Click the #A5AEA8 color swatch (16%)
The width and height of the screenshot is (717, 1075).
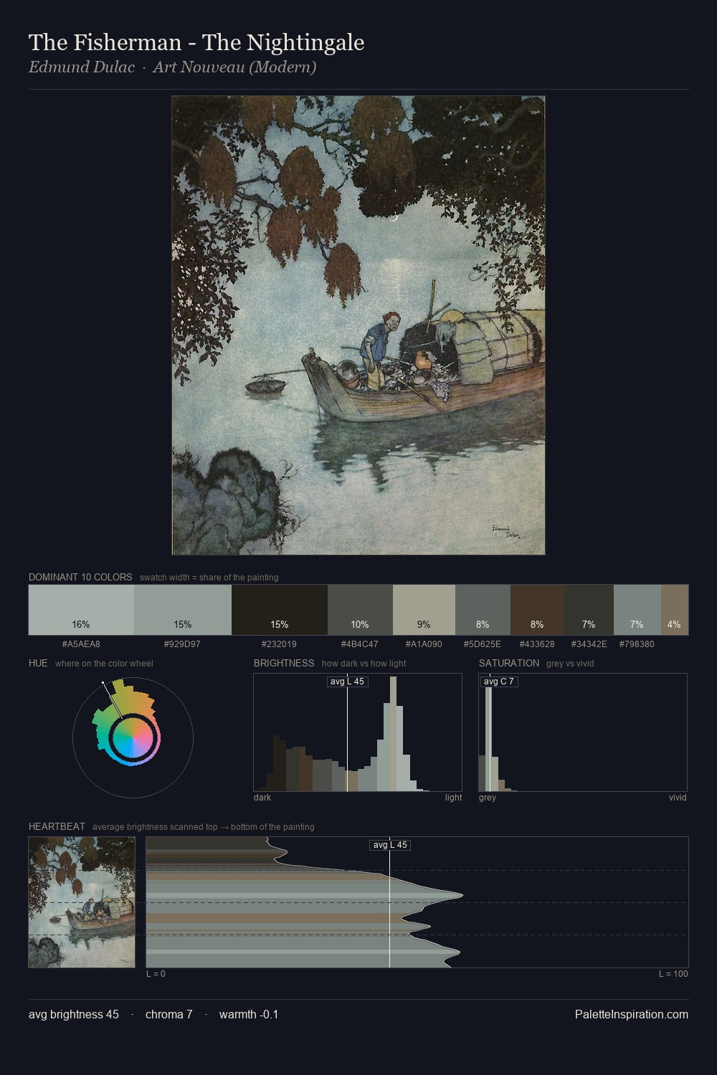(x=81, y=610)
